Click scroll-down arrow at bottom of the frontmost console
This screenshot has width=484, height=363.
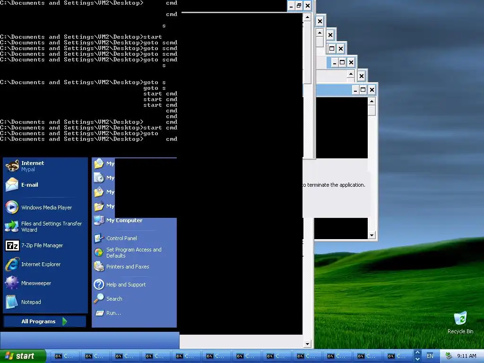pyautogui.click(x=307, y=344)
